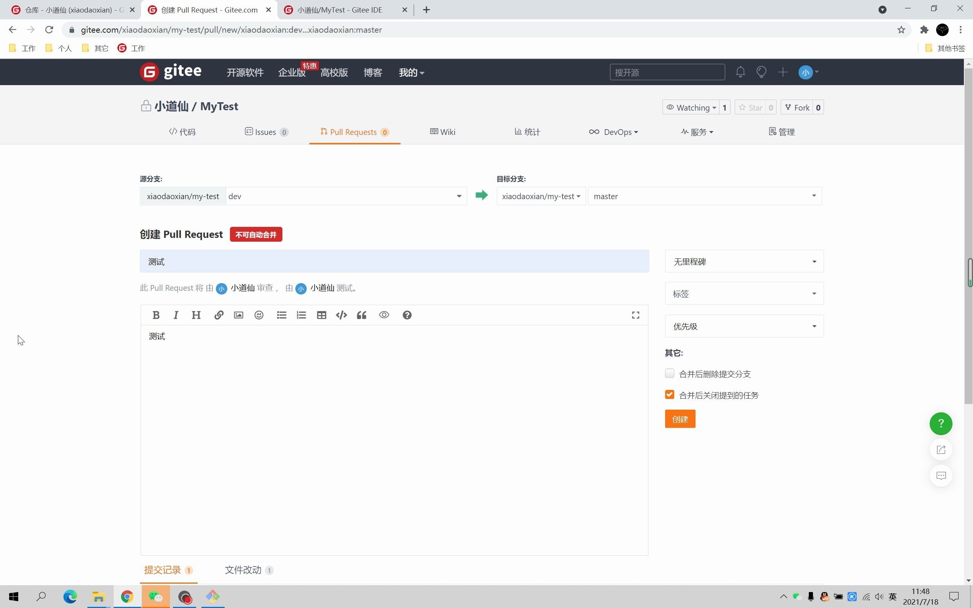Open target repo xiaodaoxian/my-test dropdown
This screenshot has height=608, width=973.
click(541, 196)
